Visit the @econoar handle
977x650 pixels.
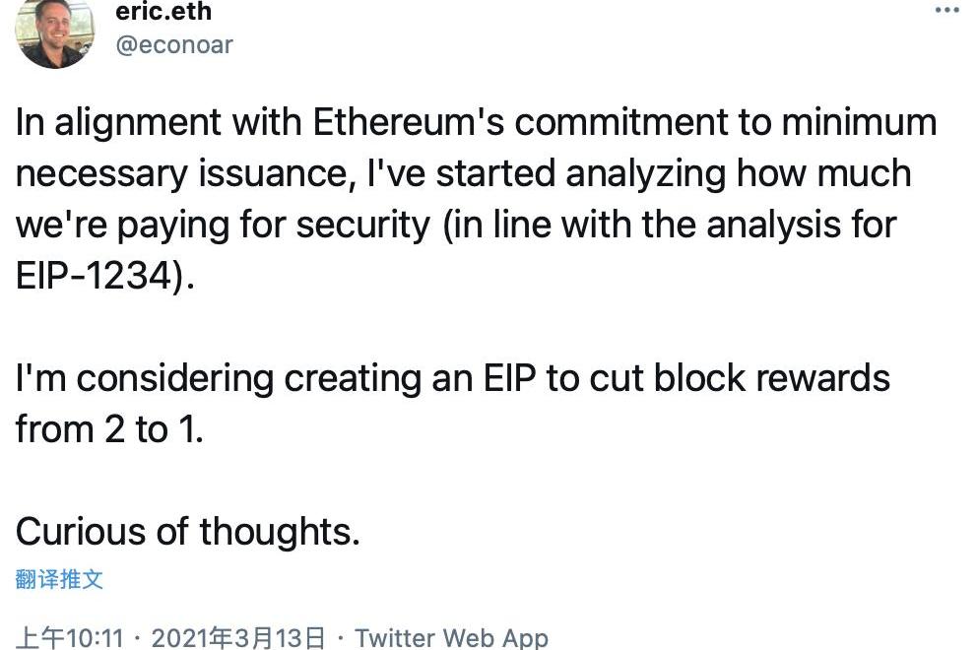(x=174, y=45)
